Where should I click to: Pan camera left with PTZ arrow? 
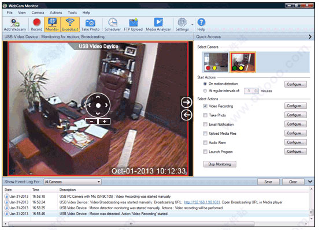90,105
